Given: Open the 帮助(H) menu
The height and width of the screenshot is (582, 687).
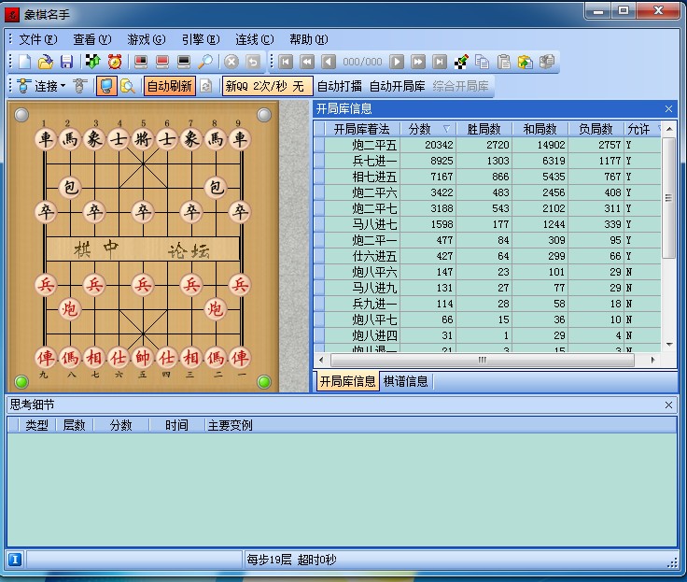Looking at the screenshot, I should tap(308, 39).
